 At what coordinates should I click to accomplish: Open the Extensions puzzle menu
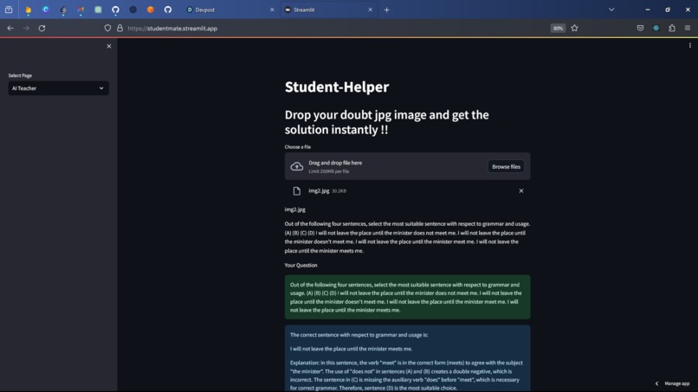[672, 28]
